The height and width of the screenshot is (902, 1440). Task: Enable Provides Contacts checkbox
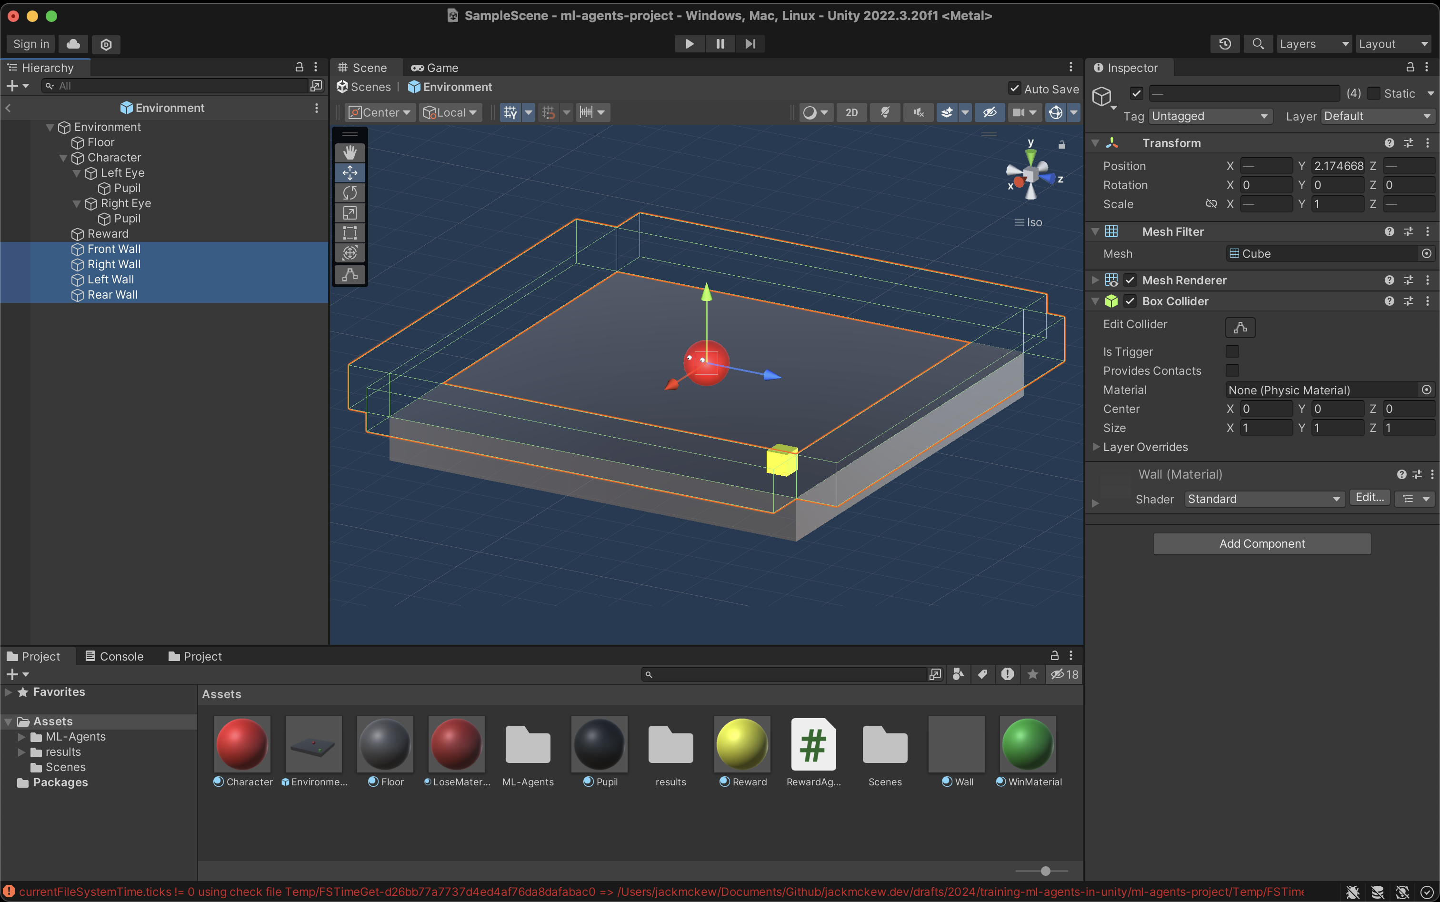pos(1232,371)
